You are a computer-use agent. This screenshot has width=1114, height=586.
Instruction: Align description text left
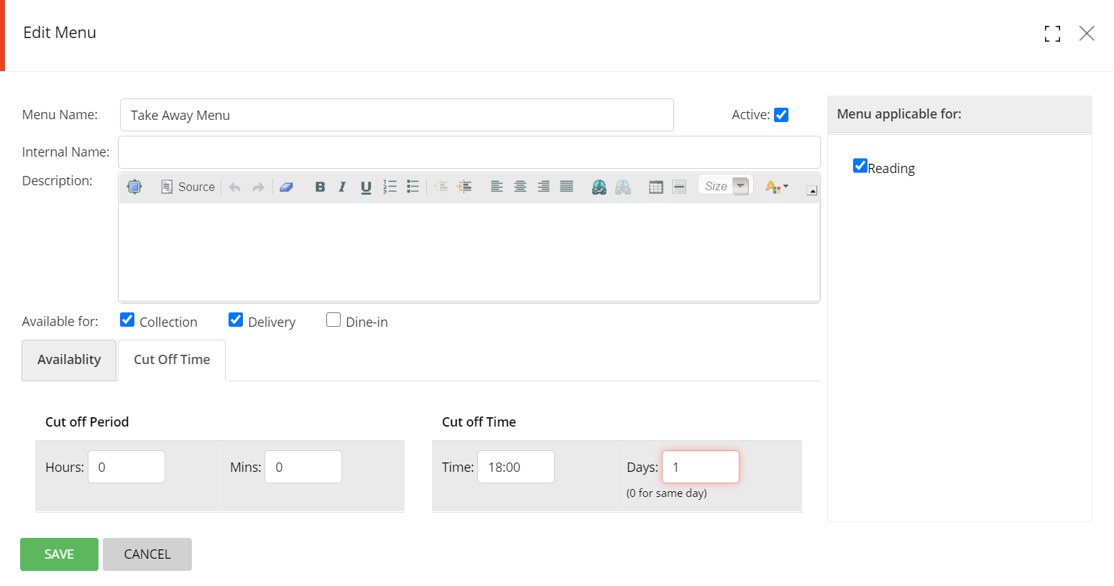point(497,187)
